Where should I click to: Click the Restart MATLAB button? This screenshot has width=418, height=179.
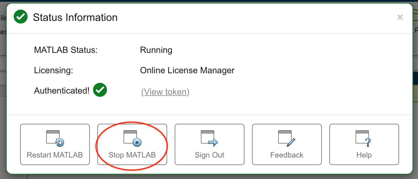tap(55, 144)
